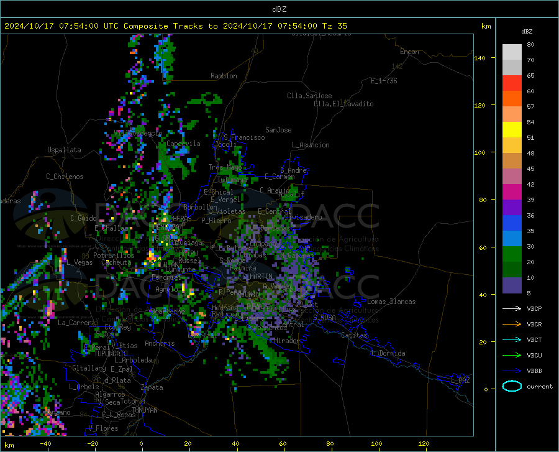Click the C_Guido place label
The height and width of the screenshot is (452, 559).
pyautogui.click(x=83, y=218)
